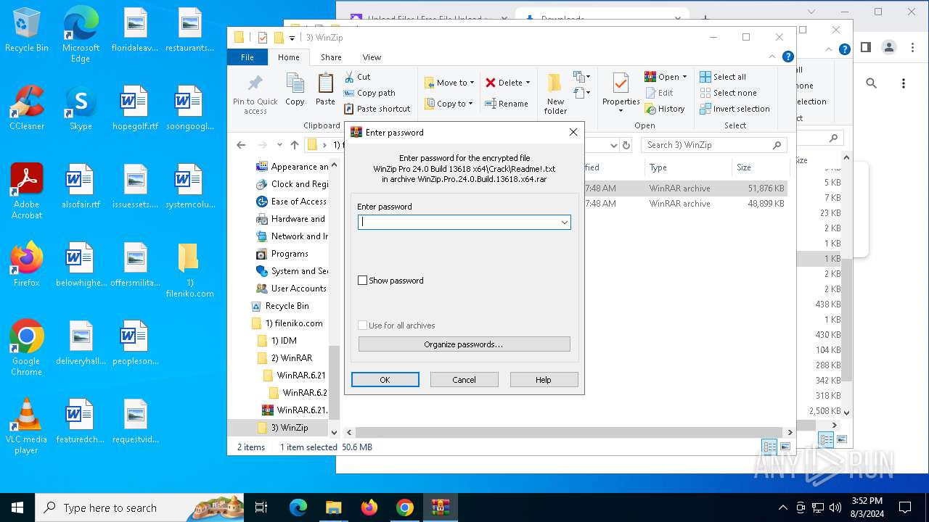Click Cancel in password dialog
The width and height of the screenshot is (929, 522).
464,380
